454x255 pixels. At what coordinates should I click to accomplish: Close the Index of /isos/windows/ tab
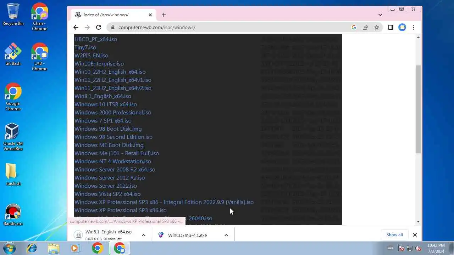tap(150, 15)
